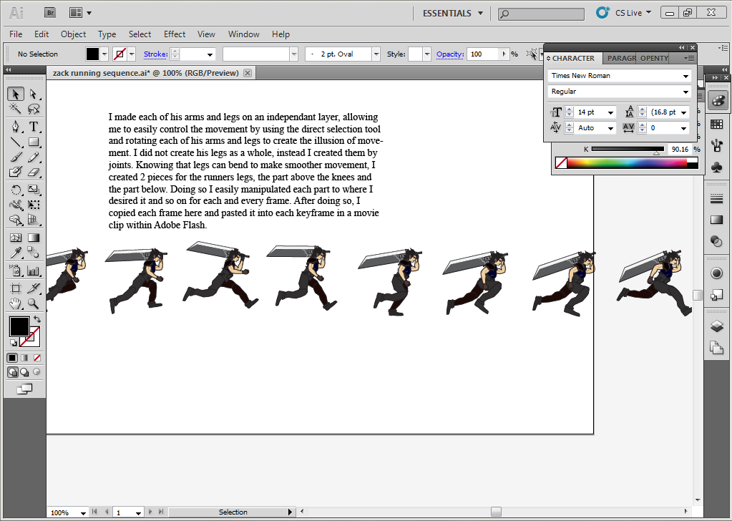Screen dimensions: 732x521
Task: Switch to the OpenType tab
Action: (654, 59)
